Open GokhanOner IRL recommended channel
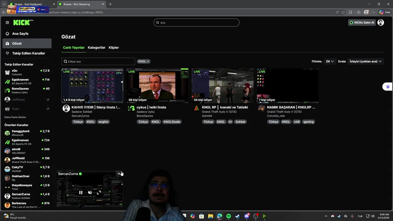The image size is (393, 221). pyautogui.click(x=27, y=178)
